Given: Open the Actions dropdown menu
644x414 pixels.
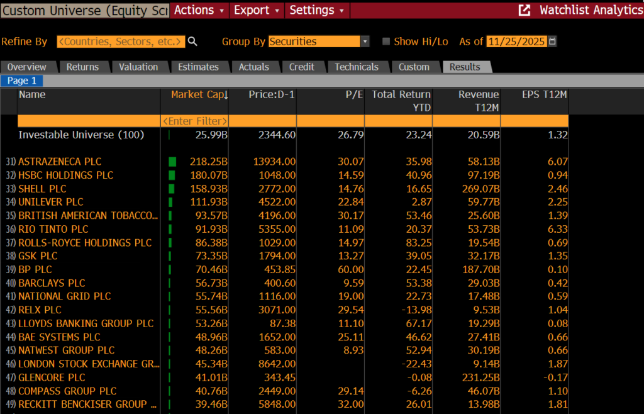Looking at the screenshot, I should point(199,10).
